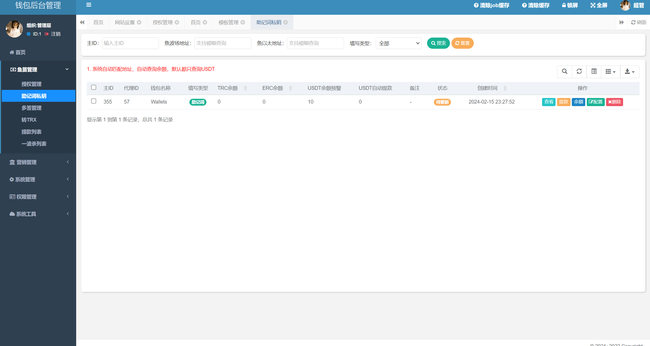The image size is (650, 346).
Task: Click the green 搜索 button
Action: tap(438, 43)
